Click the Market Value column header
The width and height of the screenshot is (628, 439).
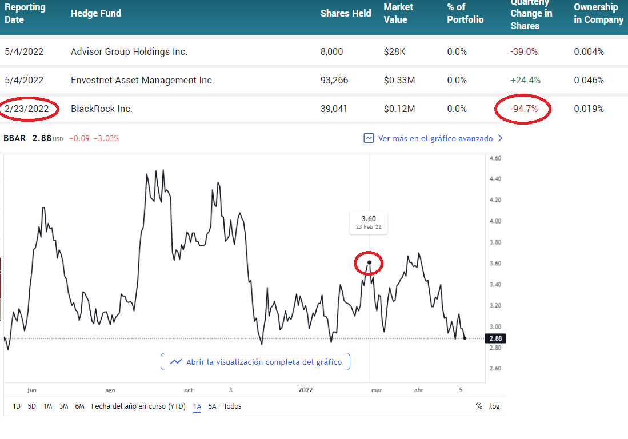398,13
